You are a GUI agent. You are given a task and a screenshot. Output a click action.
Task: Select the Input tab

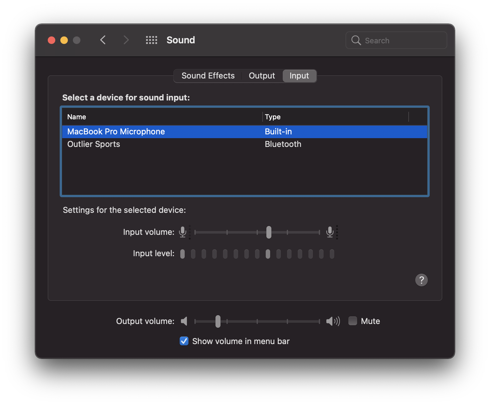pyautogui.click(x=299, y=76)
